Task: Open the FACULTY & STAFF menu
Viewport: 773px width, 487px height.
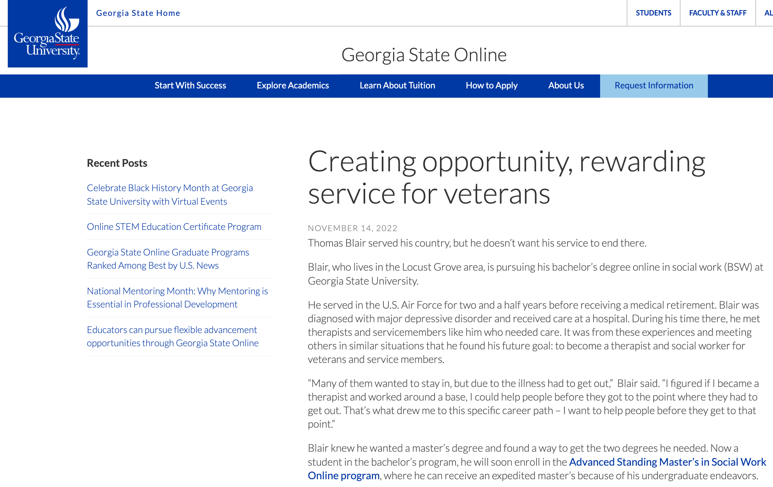Action: [x=718, y=13]
